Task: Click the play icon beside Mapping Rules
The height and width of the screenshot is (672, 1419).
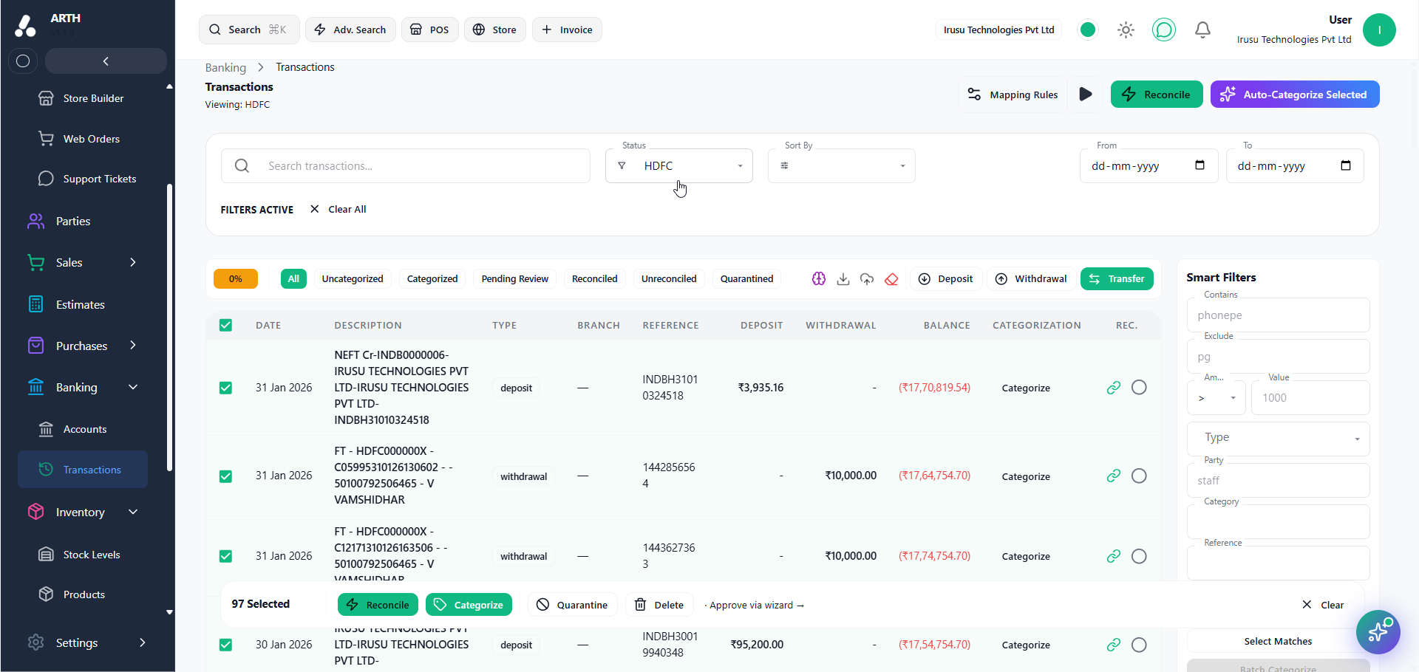Action: coord(1086,94)
